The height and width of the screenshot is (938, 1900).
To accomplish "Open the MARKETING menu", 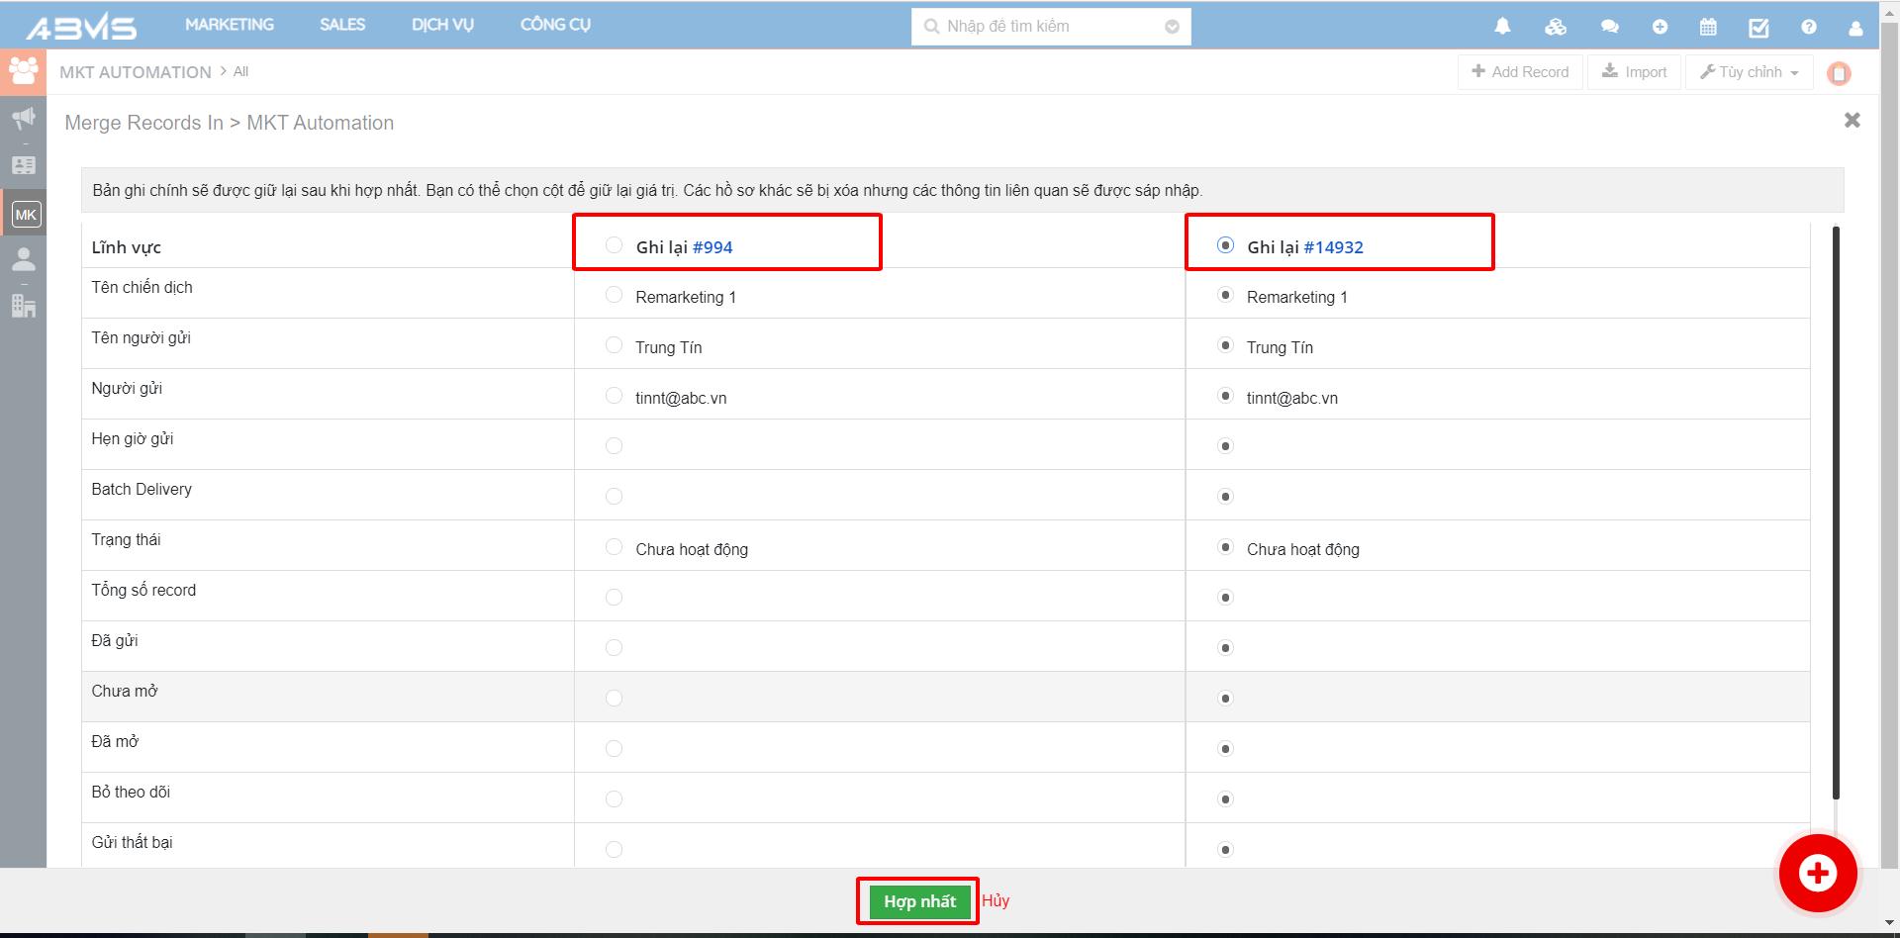I will pyautogui.click(x=230, y=25).
